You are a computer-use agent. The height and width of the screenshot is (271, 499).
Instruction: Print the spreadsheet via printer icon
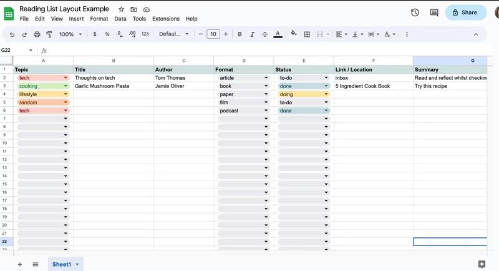point(37,34)
